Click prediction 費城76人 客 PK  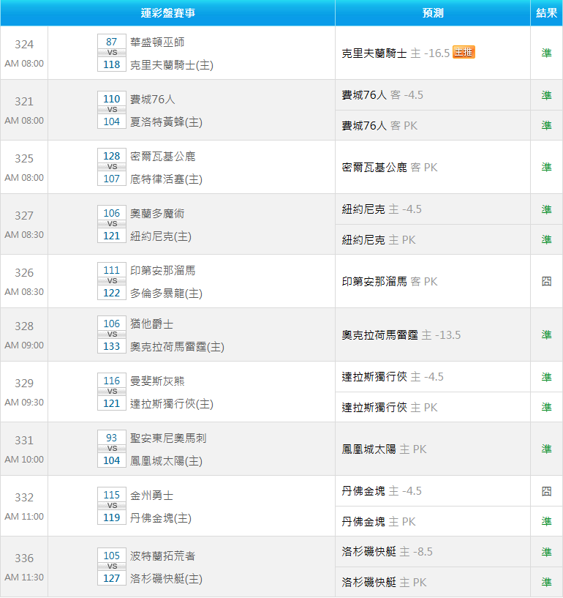coord(379,125)
